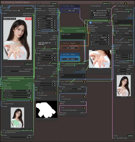Click the orange badge icon above the Preview Mask node
This screenshot has height=142, width=135.
(56, 93)
